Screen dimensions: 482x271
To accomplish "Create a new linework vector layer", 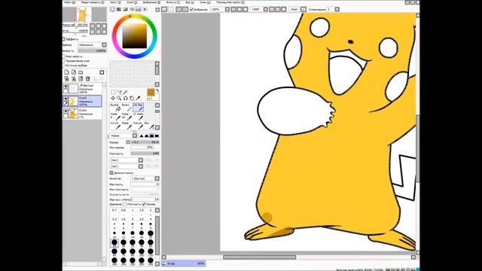I will point(74,72).
